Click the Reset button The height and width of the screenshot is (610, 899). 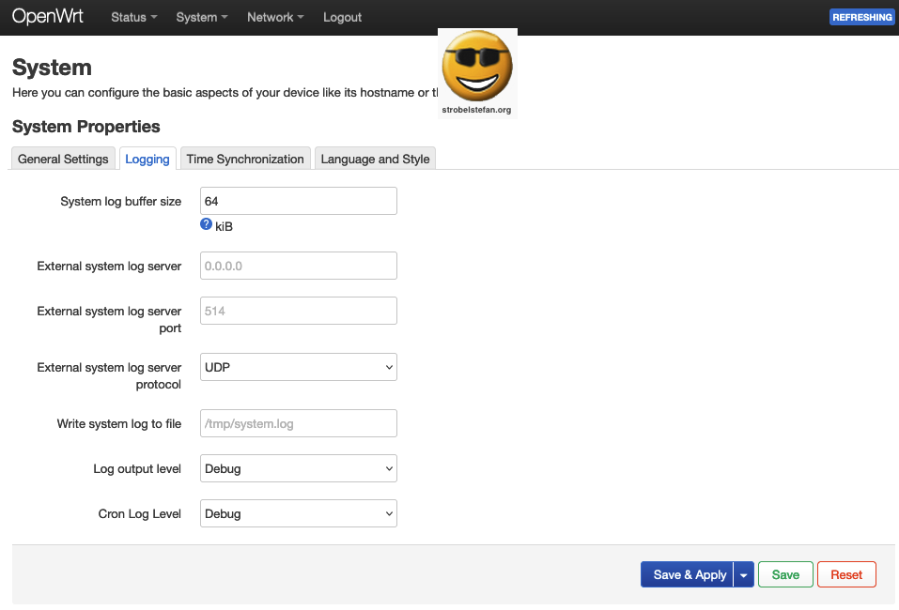(x=845, y=573)
